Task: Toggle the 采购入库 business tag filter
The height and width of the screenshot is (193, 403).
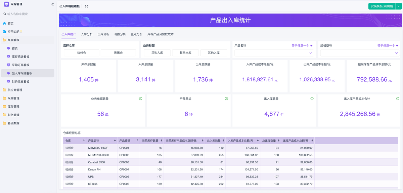Action: tap(157, 53)
